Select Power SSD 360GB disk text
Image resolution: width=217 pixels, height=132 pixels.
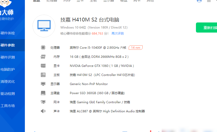(x=97, y=93)
